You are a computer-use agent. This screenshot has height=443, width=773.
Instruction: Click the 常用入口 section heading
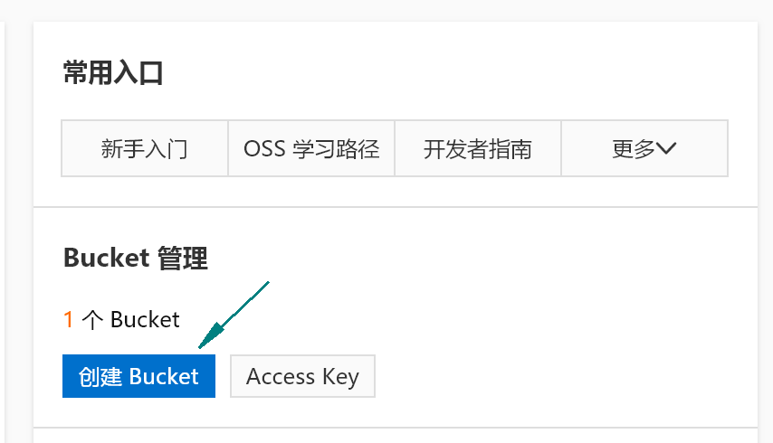pyautogui.click(x=113, y=73)
